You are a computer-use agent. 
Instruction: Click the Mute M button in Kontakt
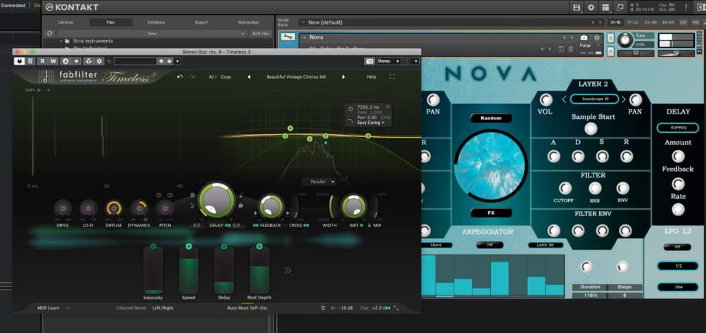[x=611, y=52]
